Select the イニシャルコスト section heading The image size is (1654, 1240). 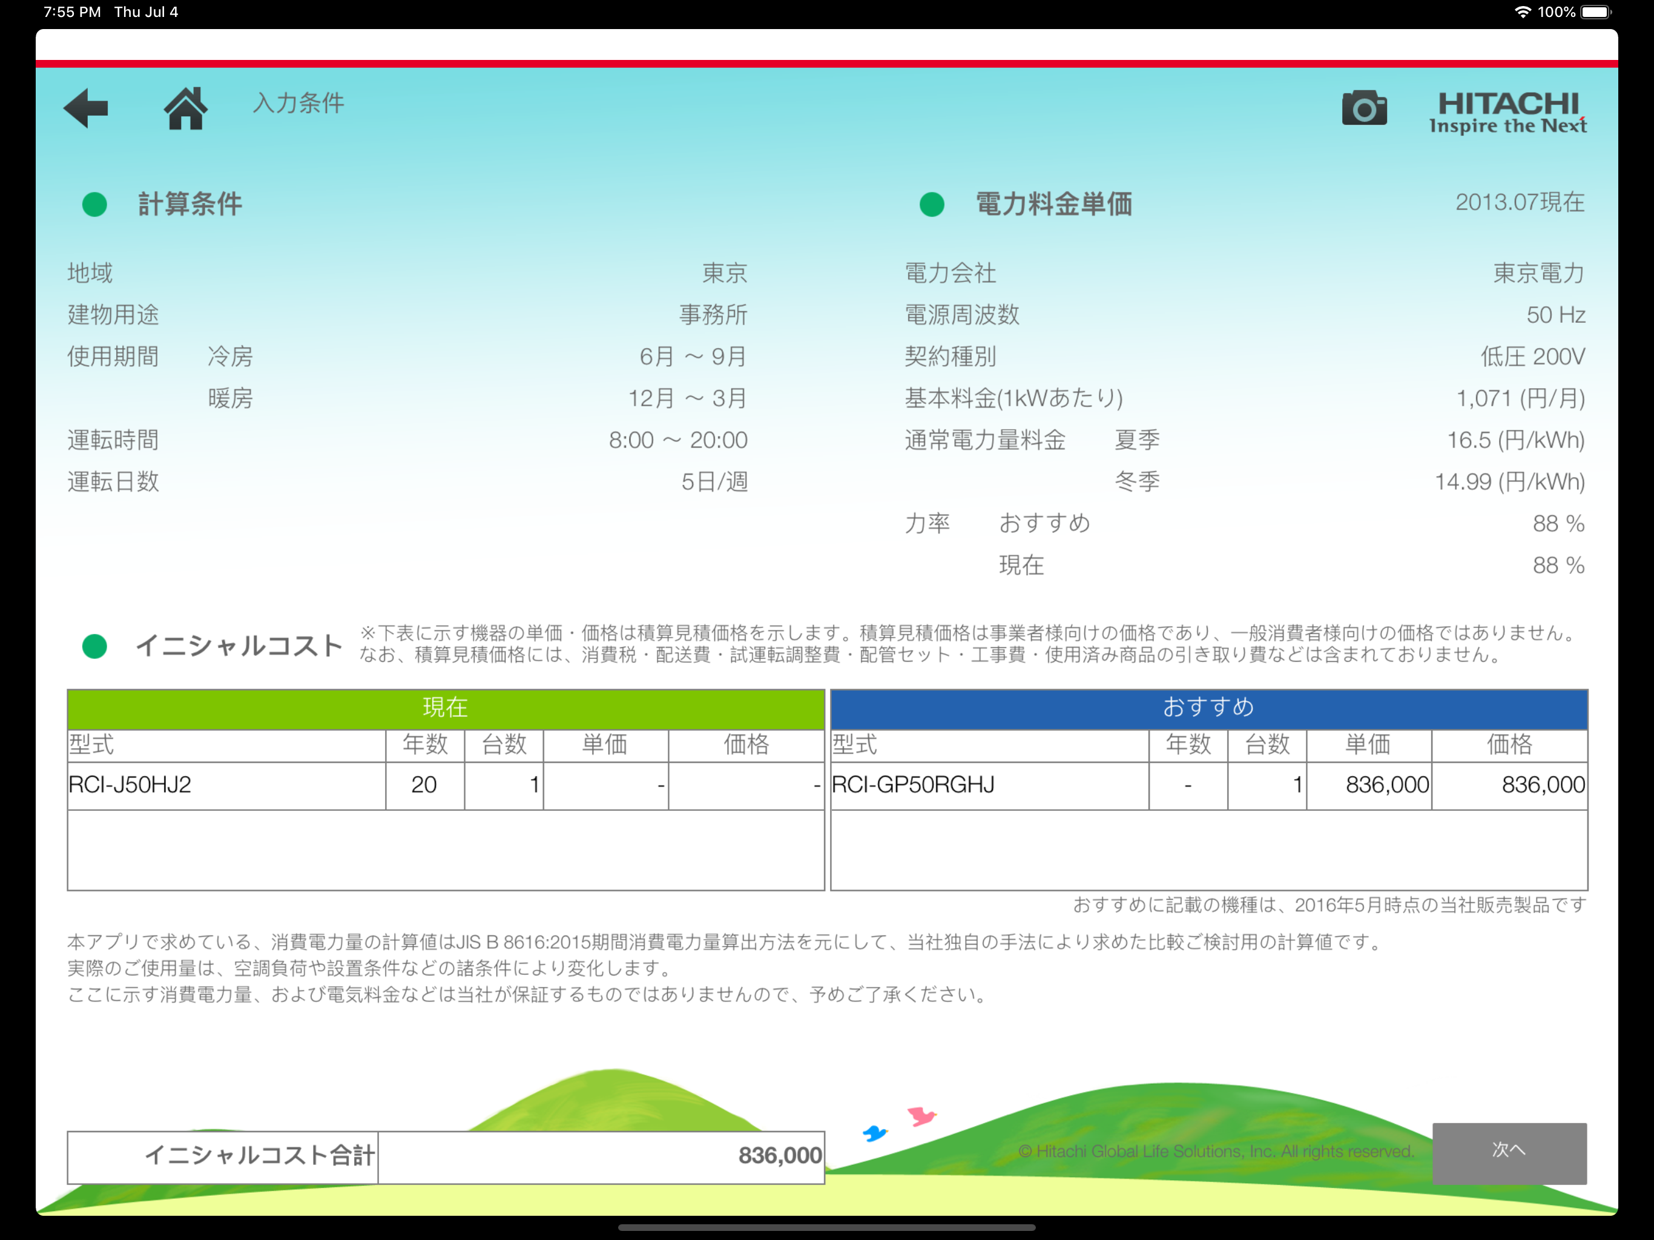239,645
